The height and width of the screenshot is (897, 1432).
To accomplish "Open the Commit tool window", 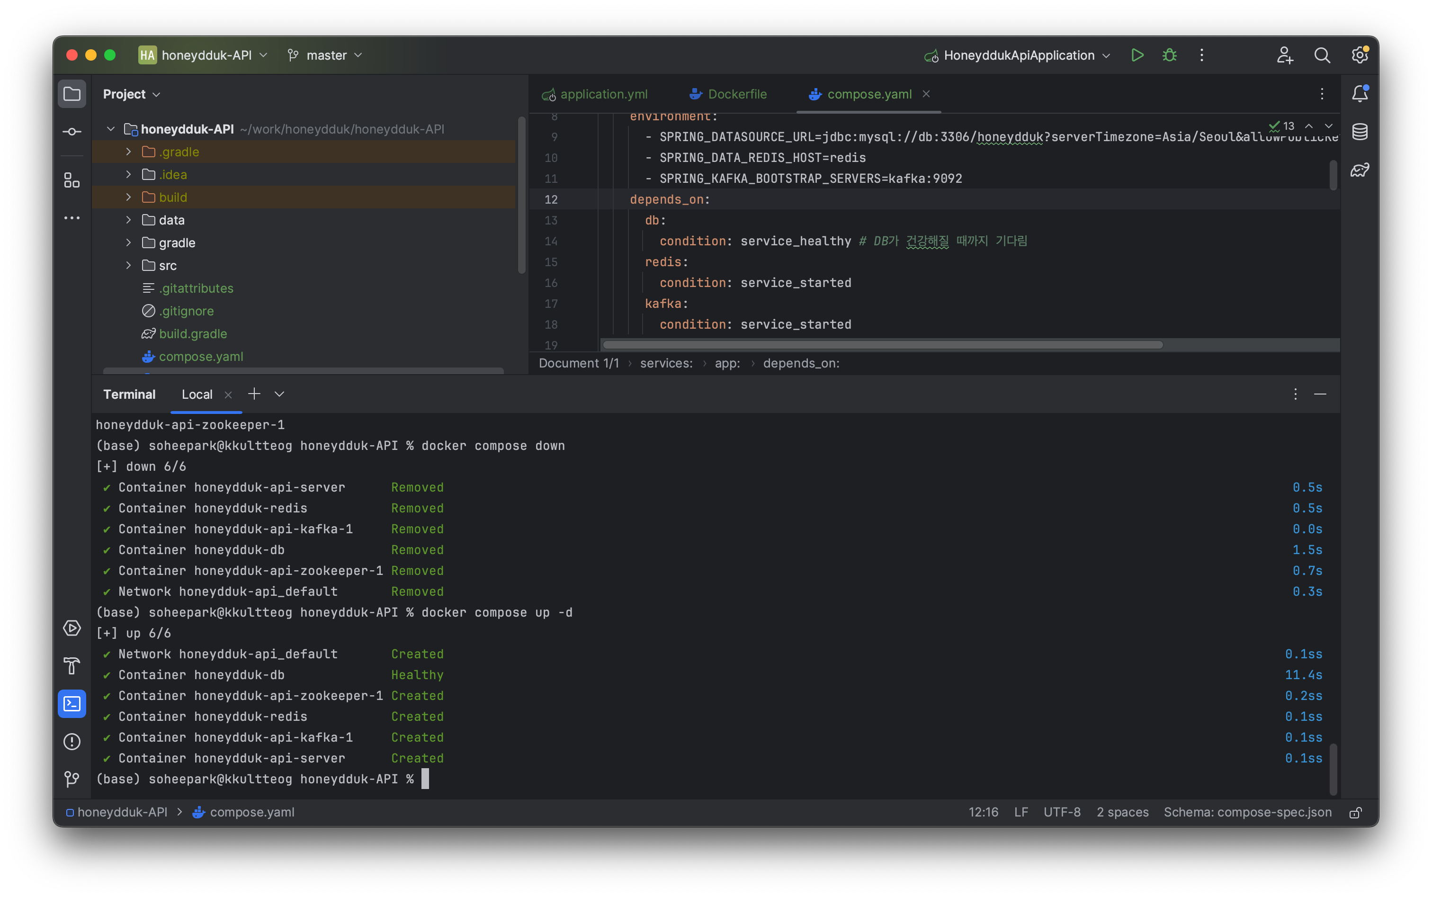I will point(72,132).
